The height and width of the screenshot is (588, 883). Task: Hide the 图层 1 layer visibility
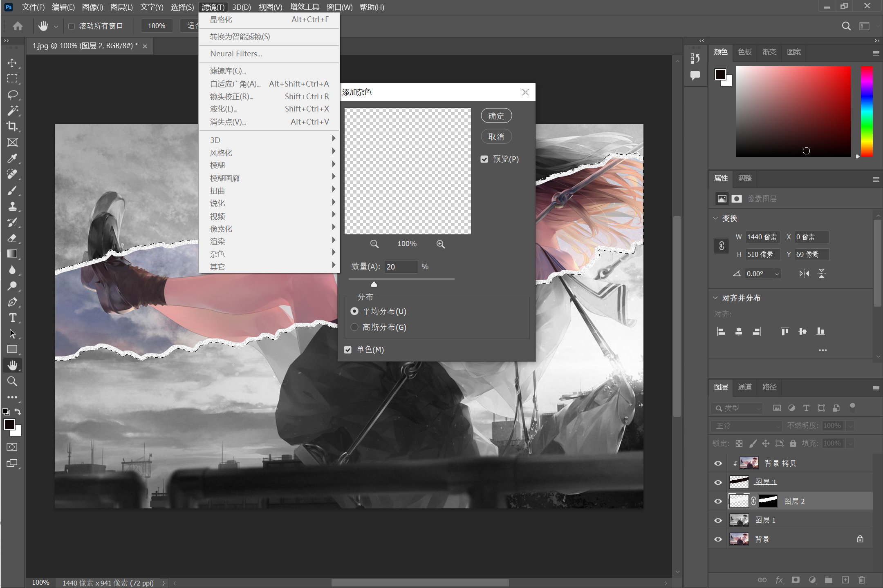tap(718, 520)
